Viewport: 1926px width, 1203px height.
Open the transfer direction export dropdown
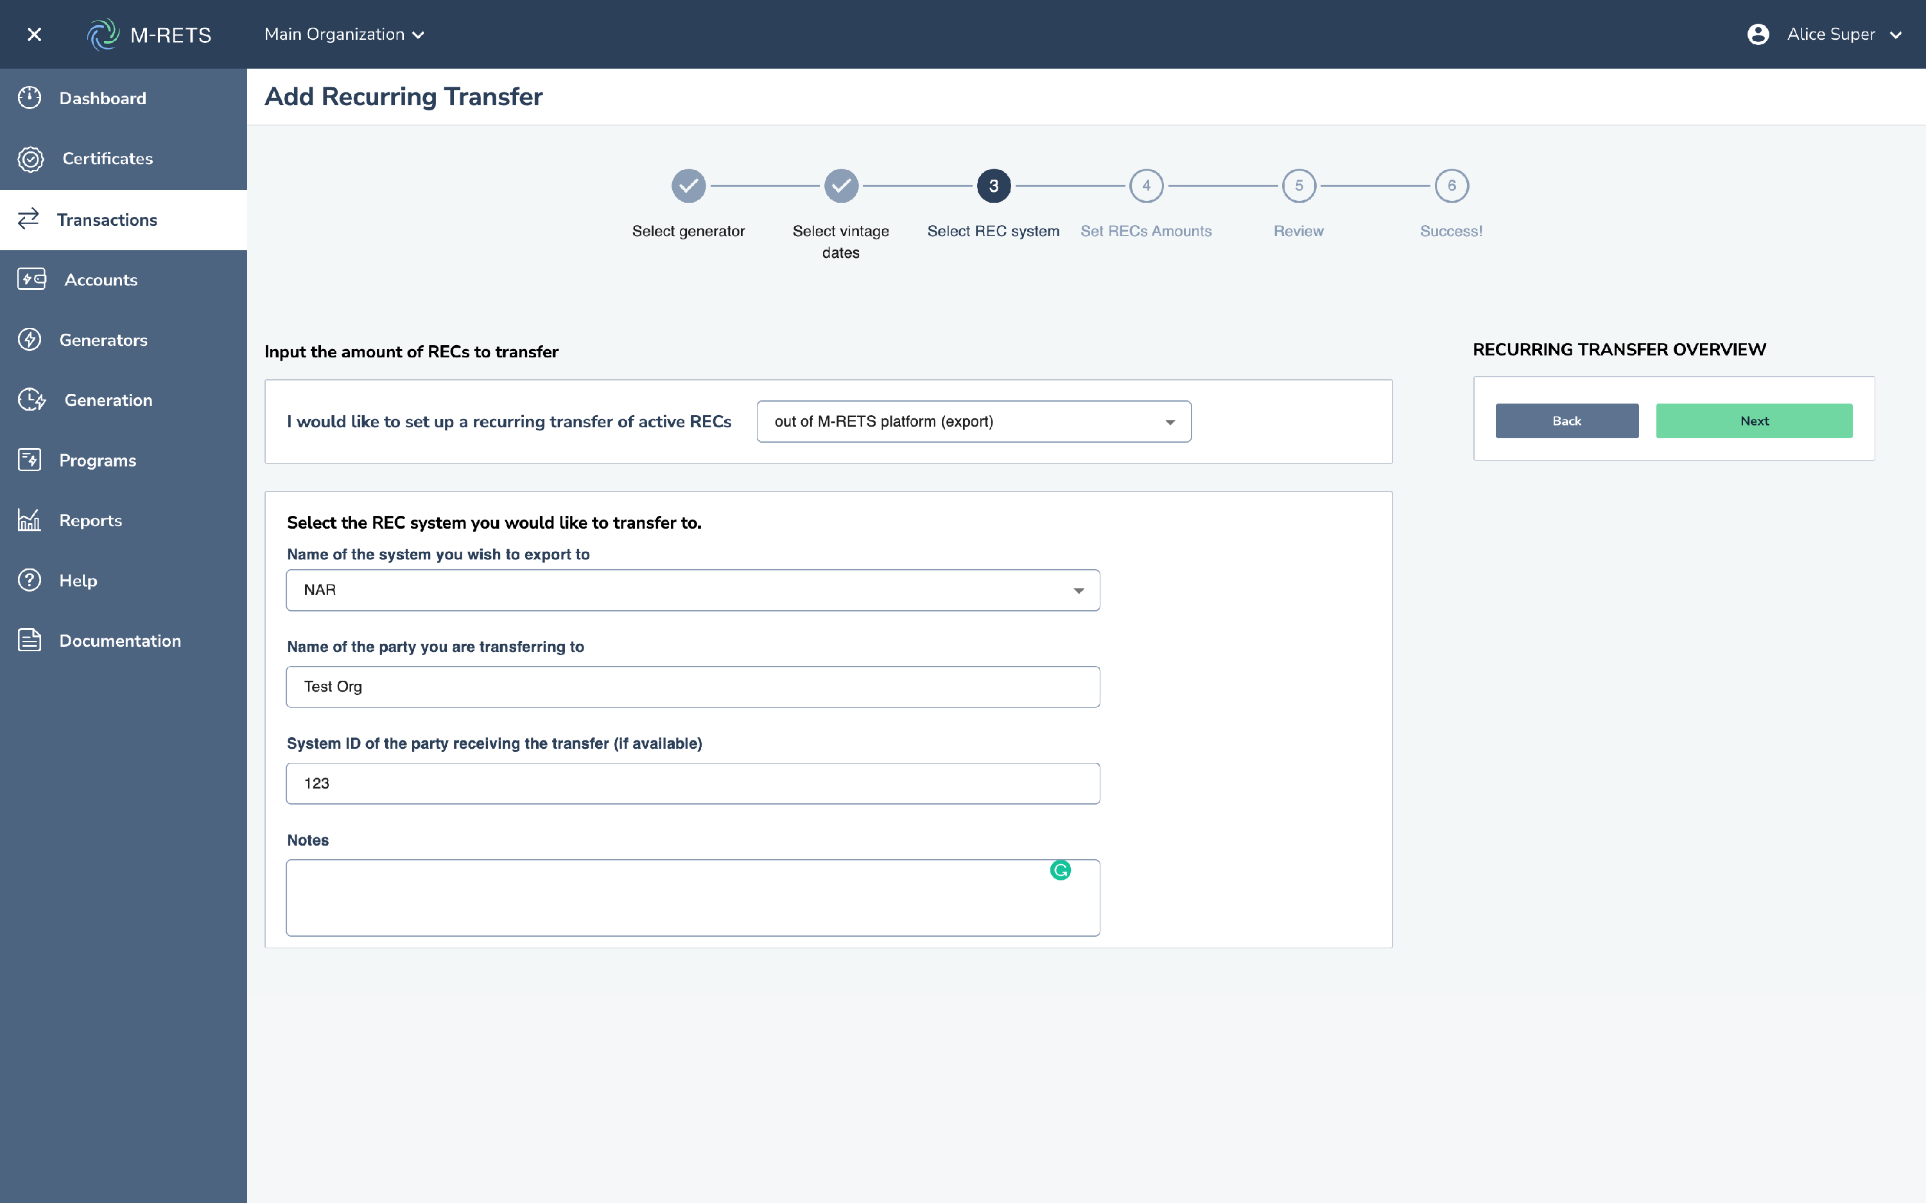click(x=973, y=422)
